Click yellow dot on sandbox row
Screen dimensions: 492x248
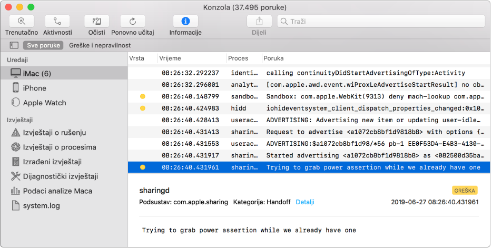point(142,96)
